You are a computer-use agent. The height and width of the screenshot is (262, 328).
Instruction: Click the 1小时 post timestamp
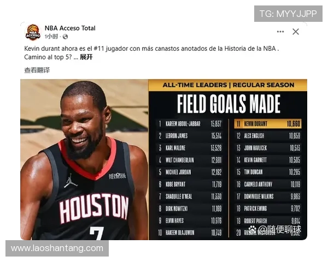(x=51, y=37)
